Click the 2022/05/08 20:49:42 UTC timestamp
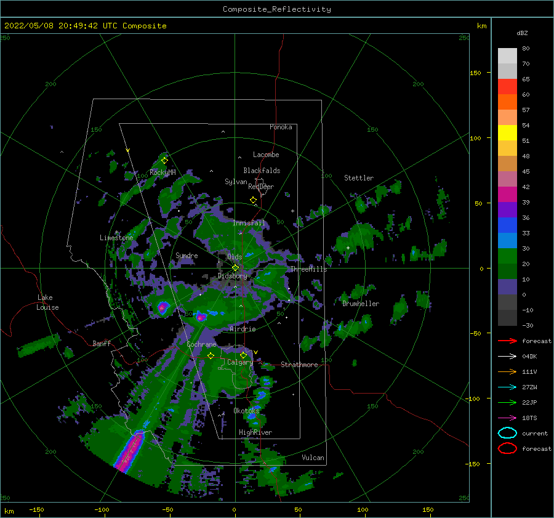Viewport: 554px width, 518px height. pyautogui.click(x=86, y=26)
